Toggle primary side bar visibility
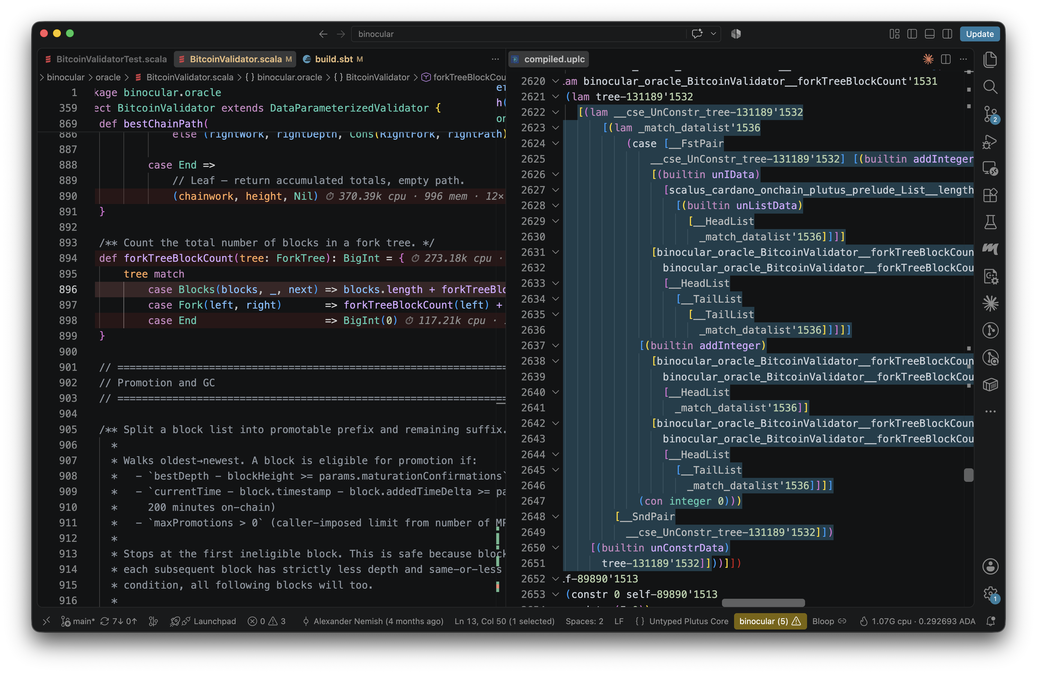The height and width of the screenshot is (674, 1037). click(912, 34)
